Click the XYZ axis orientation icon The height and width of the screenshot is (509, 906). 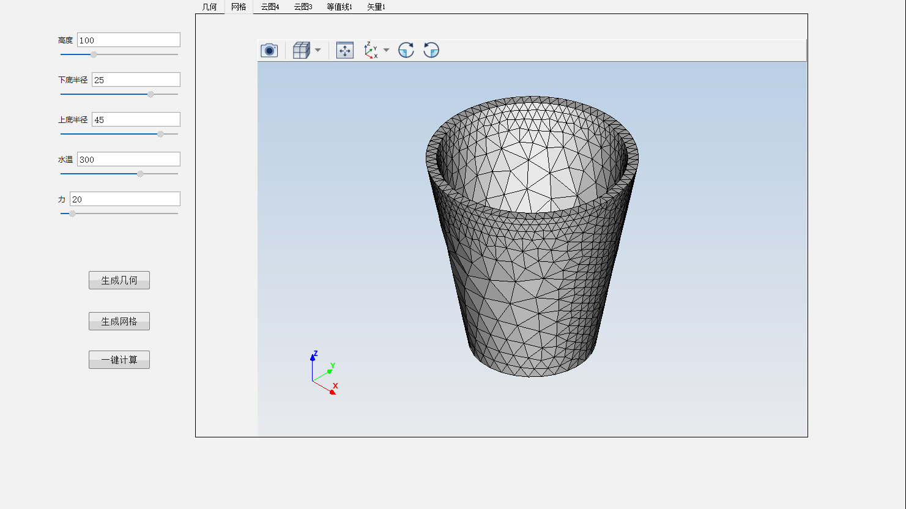point(371,50)
